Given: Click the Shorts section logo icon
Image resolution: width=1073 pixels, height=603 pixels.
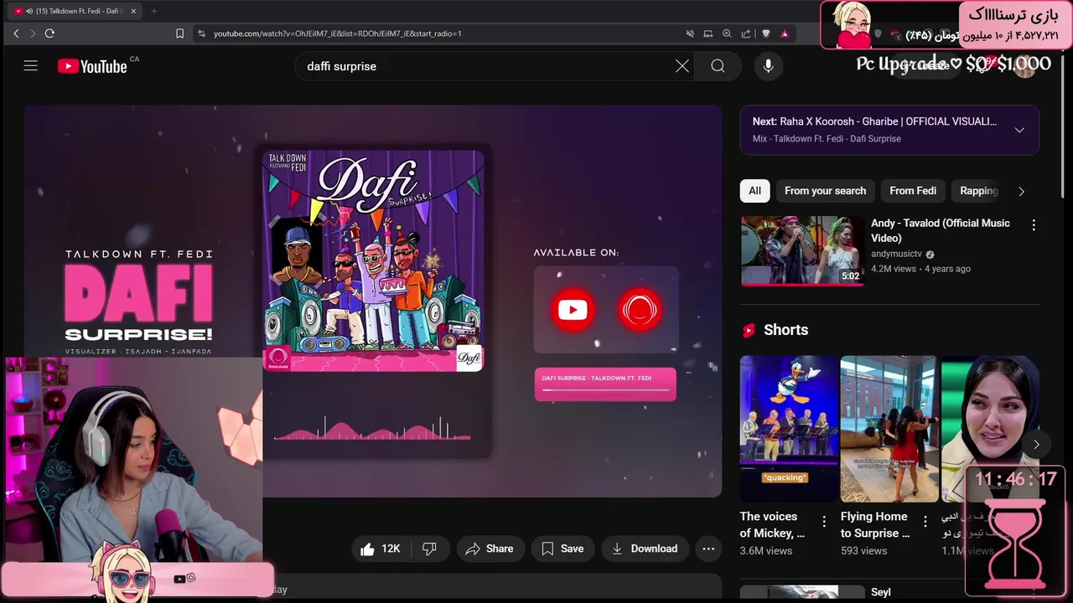Looking at the screenshot, I should tap(749, 330).
